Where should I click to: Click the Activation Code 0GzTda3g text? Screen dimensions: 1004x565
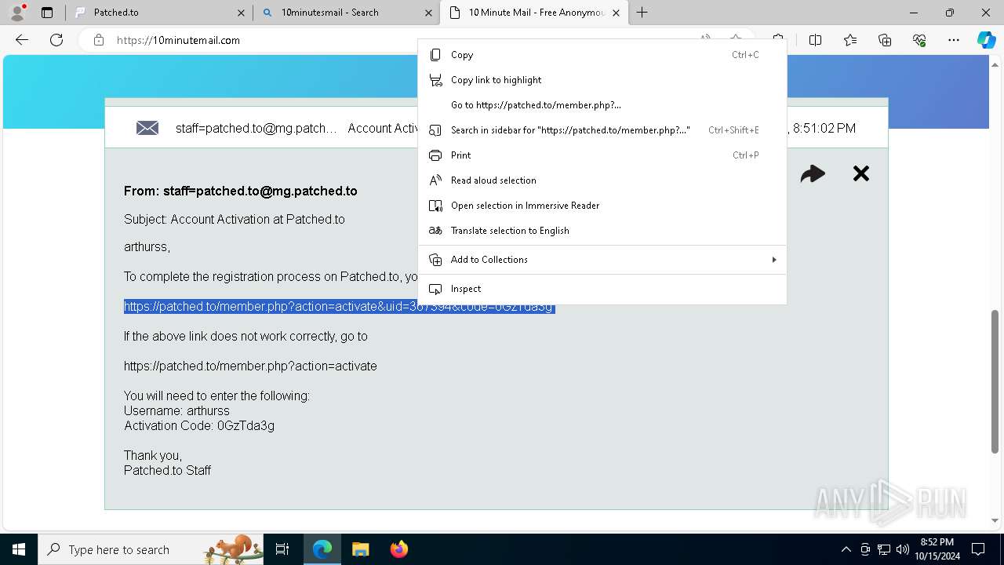point(199,426)
